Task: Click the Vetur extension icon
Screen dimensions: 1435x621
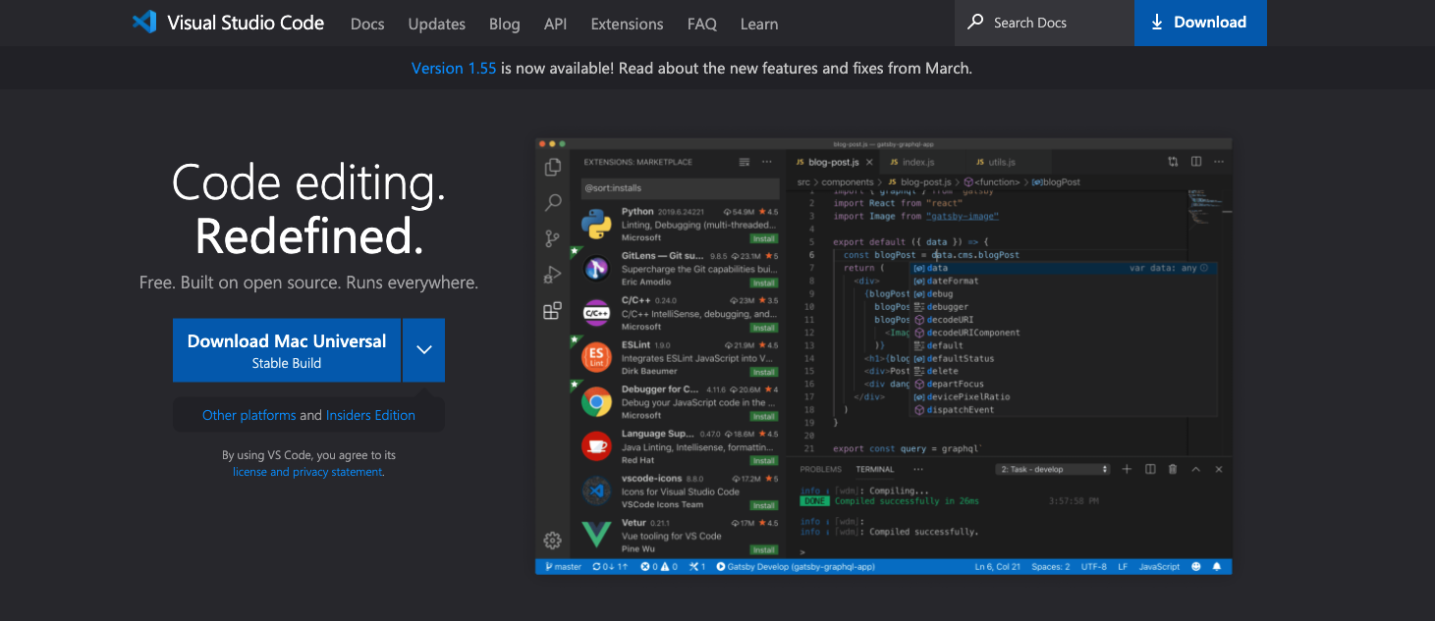Action: click(x=596, y=535)
